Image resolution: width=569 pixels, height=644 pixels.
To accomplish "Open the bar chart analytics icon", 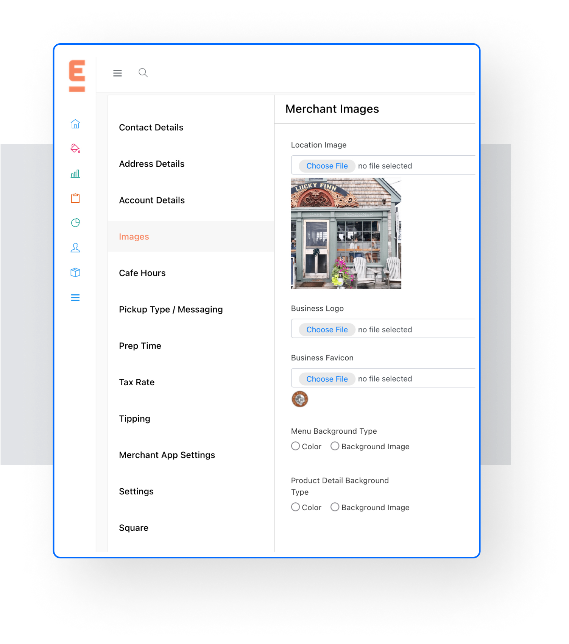I will pyautogui.click(x=75, y=174).
